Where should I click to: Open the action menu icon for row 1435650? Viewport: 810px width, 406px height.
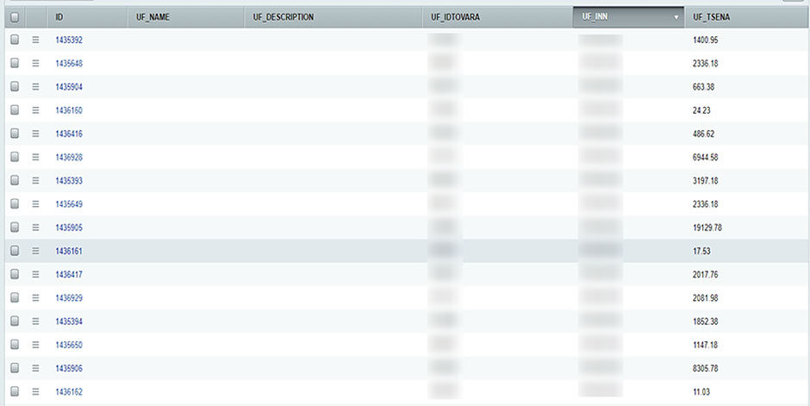(35, 345)
